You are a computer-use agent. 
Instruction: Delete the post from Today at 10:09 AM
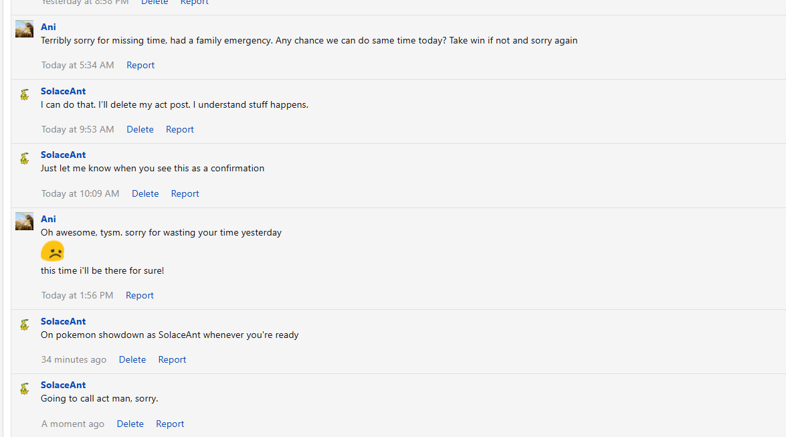pyautogui.click(x=145, y=193)
